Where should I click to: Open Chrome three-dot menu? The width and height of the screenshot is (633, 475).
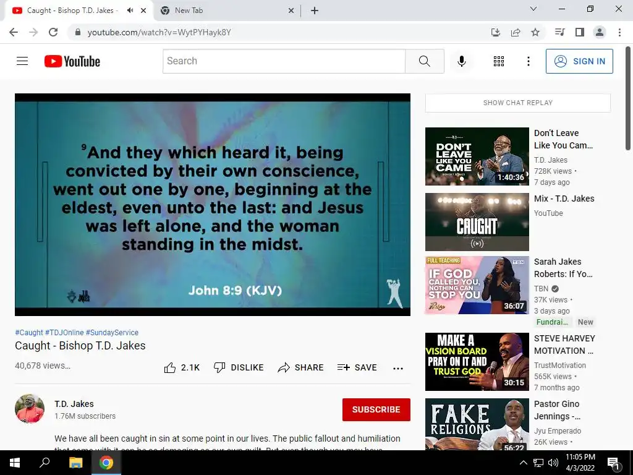coord(619,32)
